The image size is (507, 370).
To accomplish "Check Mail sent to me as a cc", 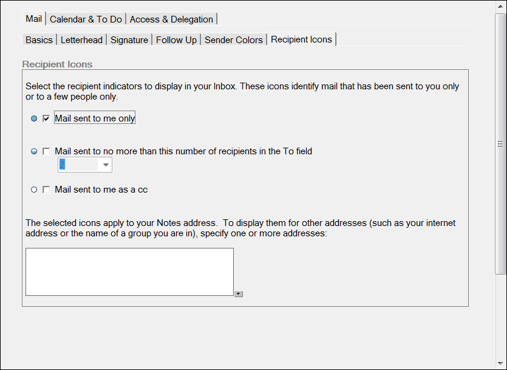I will [46, 190].
